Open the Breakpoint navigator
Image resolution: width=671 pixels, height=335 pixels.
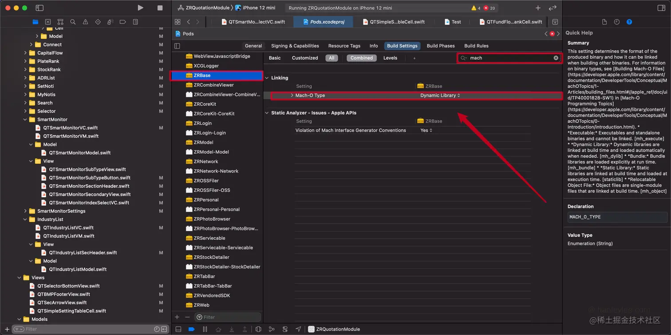pos(123,22)
